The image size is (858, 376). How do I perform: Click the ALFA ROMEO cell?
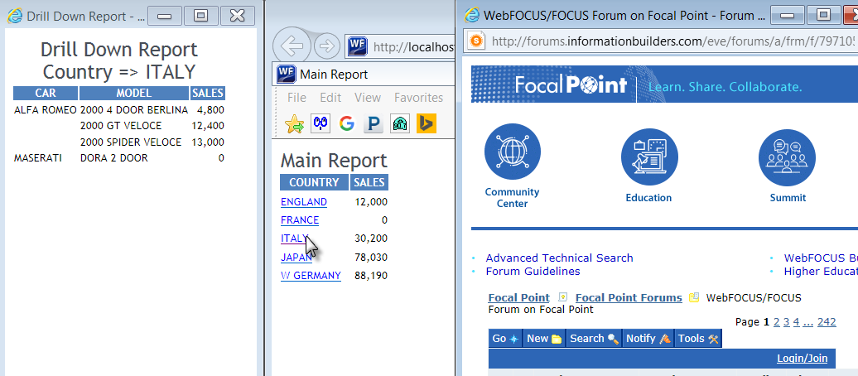[46, 110]
